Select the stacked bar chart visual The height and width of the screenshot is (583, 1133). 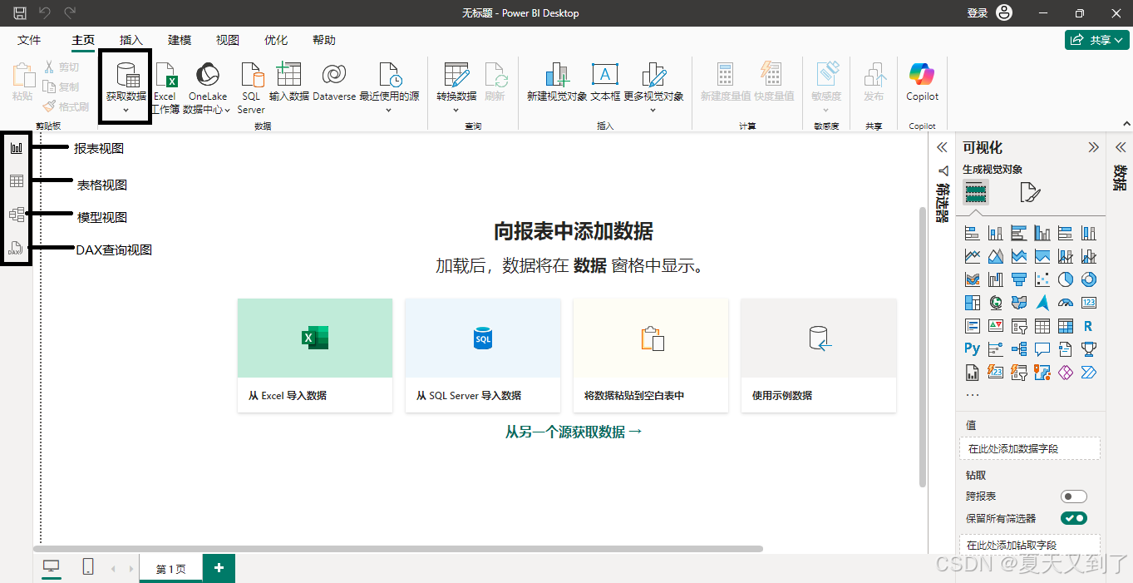(973, 233)
